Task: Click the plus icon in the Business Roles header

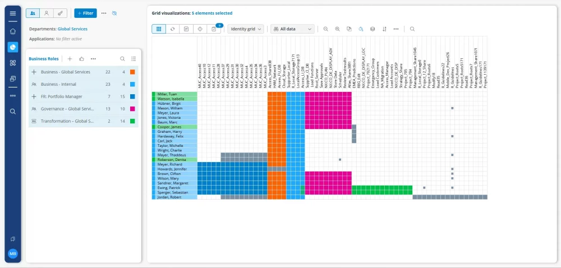Action: pyautogui.click(x=70, y=58)
